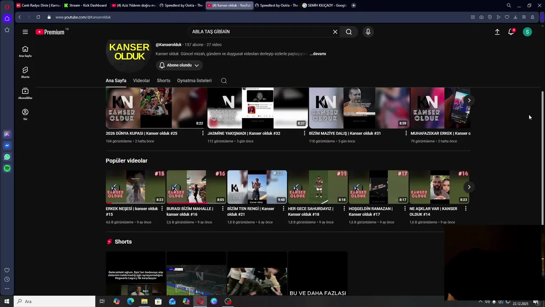Open the account avatar menu
Image resolution: width=545 pixels, height=307 pixels.
coord(528,32)
